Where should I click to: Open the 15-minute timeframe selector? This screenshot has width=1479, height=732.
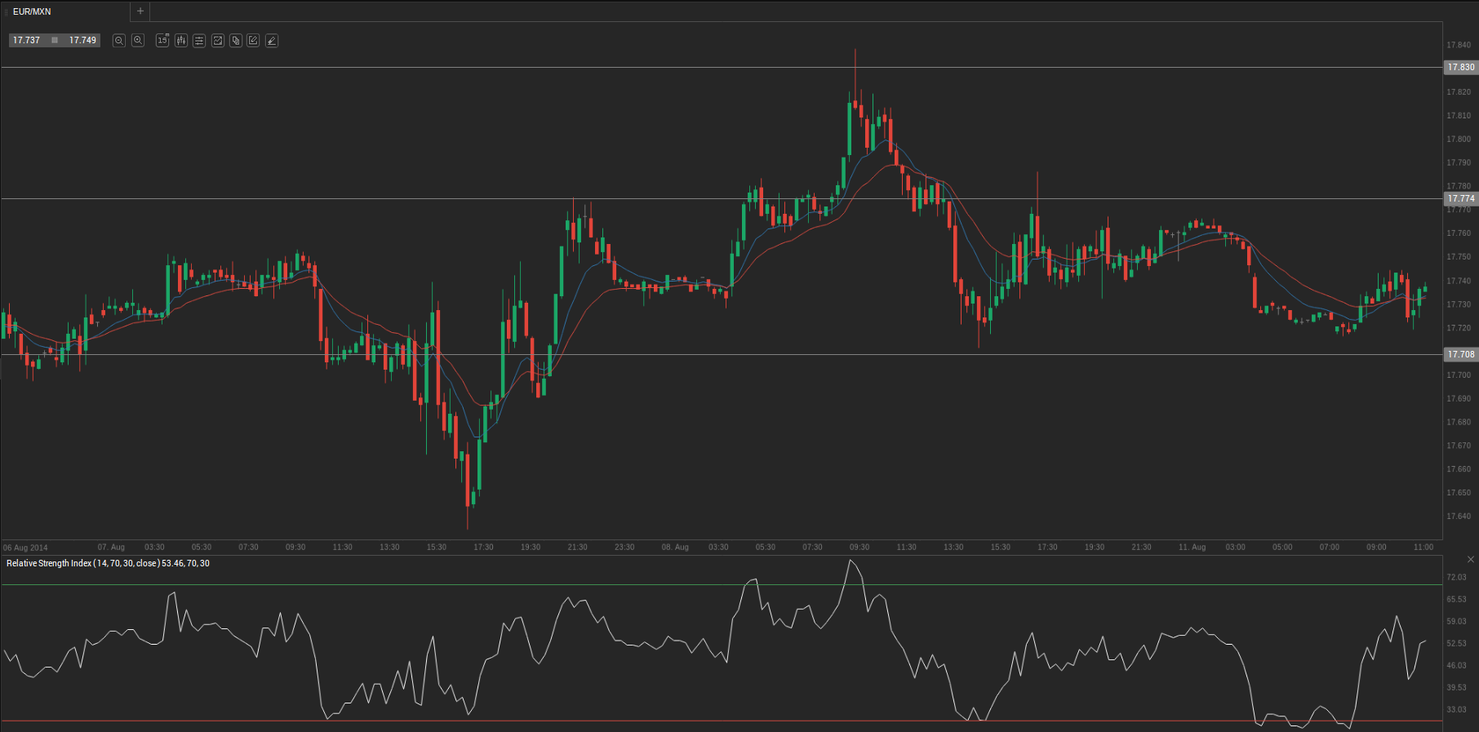(162, 40)
